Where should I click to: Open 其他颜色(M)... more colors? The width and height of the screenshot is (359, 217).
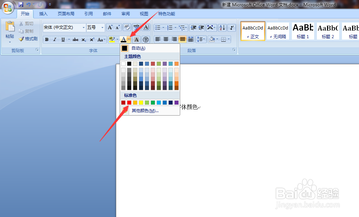coord(150,111)
